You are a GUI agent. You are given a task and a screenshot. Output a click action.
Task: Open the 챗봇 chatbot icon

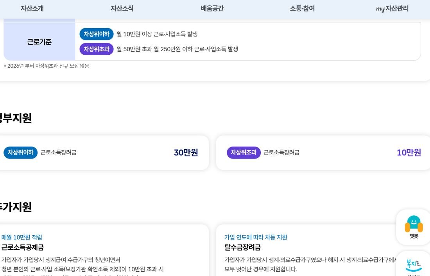[x=414, y=227]
